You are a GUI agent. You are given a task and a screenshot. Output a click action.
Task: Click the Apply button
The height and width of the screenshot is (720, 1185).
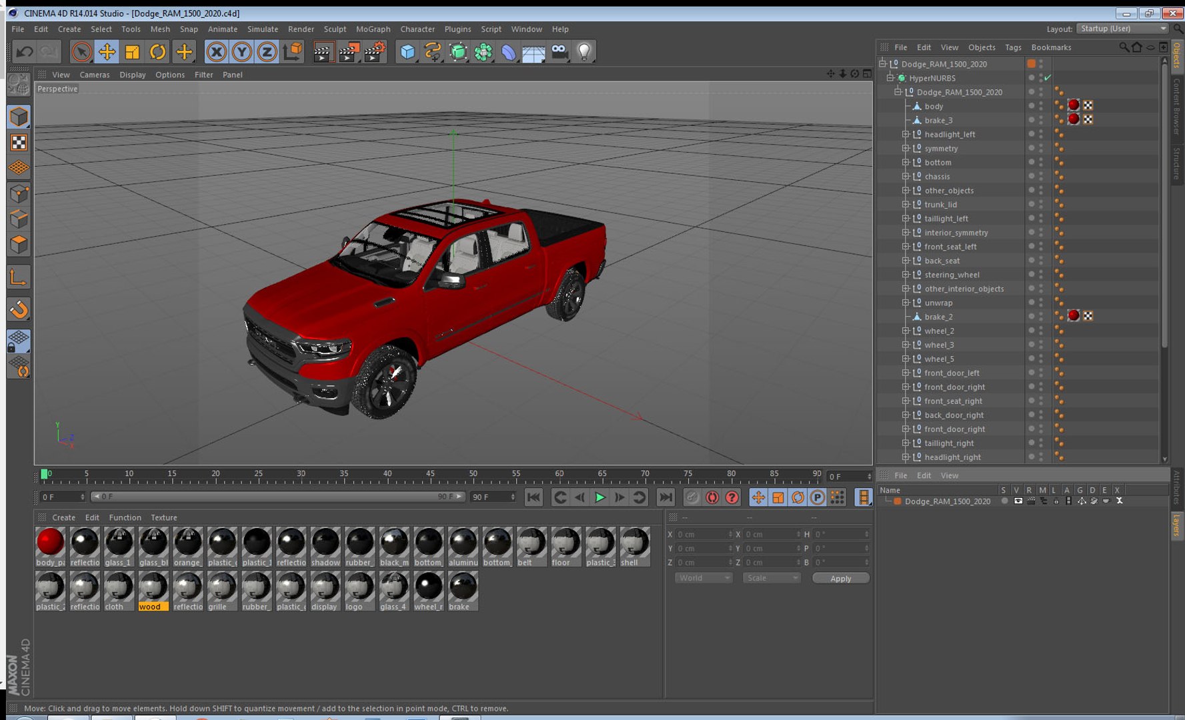click(x=840, y=578)
